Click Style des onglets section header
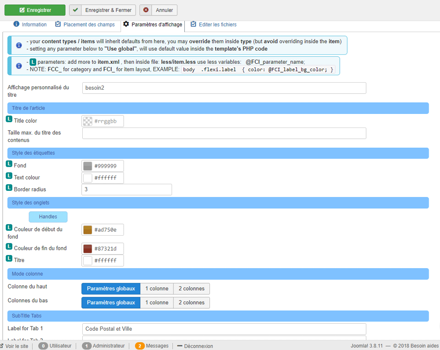This screenshot has height=350, width=440. pos(218,203)
